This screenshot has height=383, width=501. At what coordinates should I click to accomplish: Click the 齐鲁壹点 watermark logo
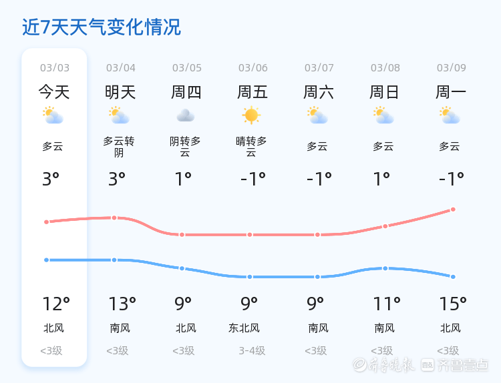click(x=456, y=364)
